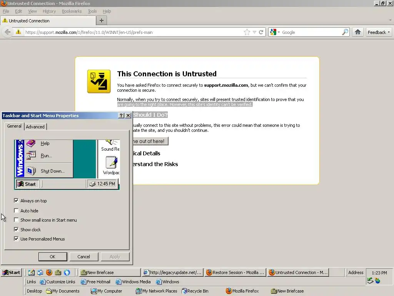The width and height of the screenshot is (394, 296).
Task: Bookmark this page with the star icon
Action: 247,32
